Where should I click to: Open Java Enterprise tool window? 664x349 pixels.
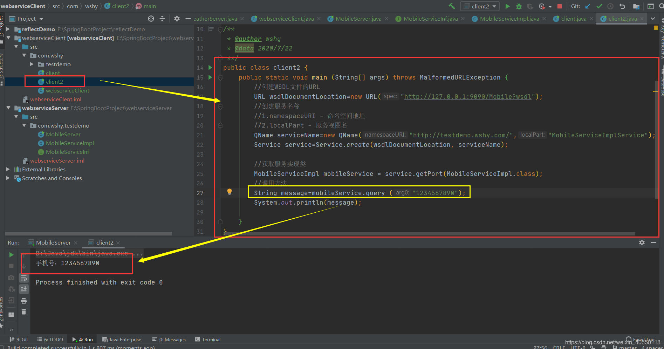122,340
